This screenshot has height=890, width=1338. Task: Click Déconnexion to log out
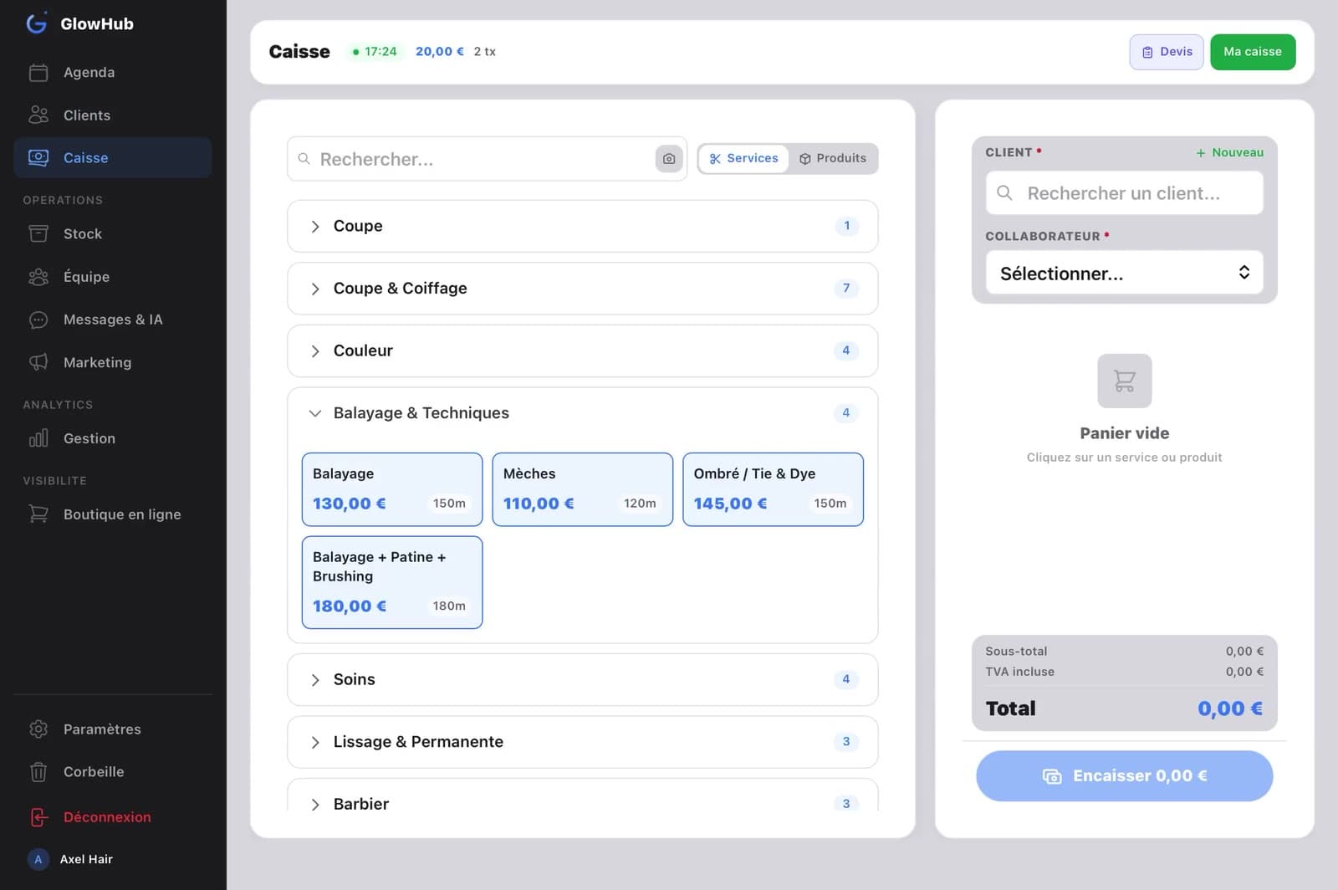[x=113, y=817]
